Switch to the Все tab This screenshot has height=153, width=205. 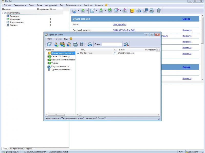pos(5,149)
